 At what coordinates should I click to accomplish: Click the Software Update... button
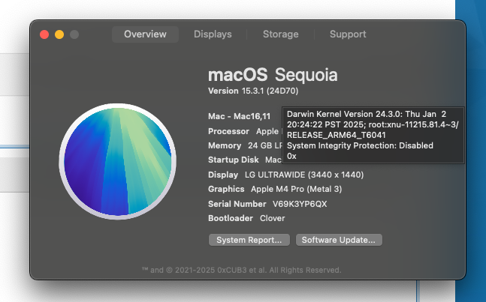pos(339,240)
